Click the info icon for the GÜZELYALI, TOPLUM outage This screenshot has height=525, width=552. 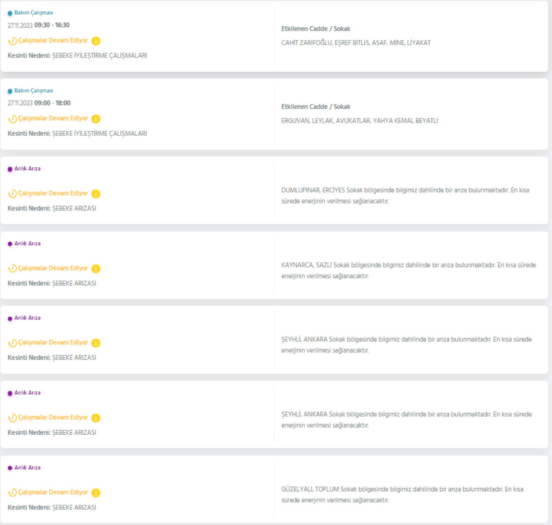point(96,493)
